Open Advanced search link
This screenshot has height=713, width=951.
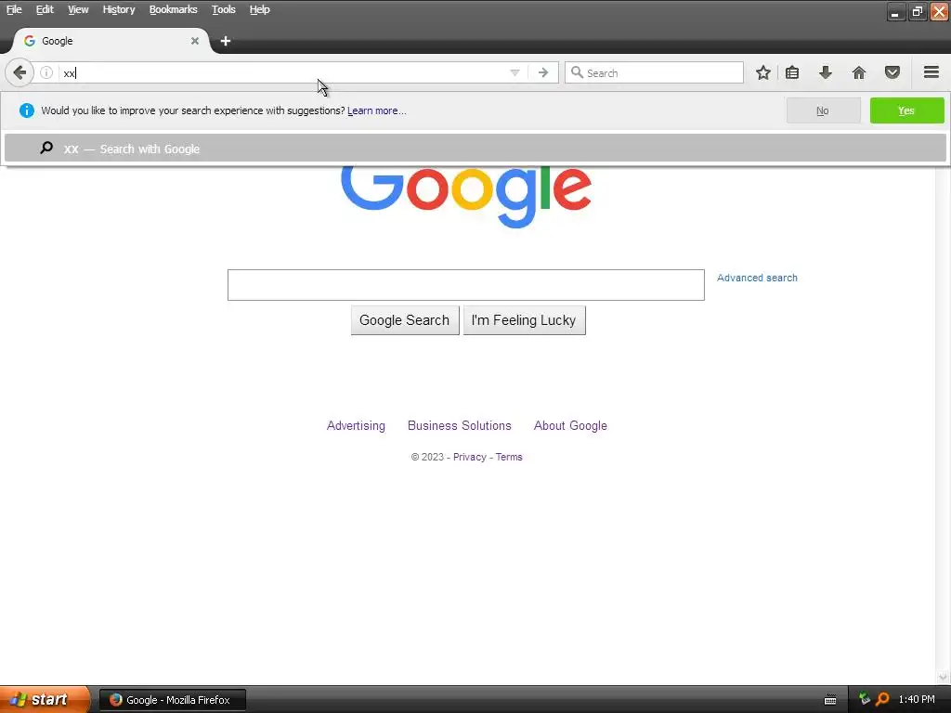click(757, 278)
